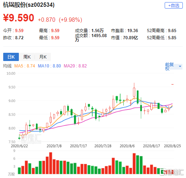Click the 52周最高 value 9.65
Screen dimensions: 186x178
point(172,31)
